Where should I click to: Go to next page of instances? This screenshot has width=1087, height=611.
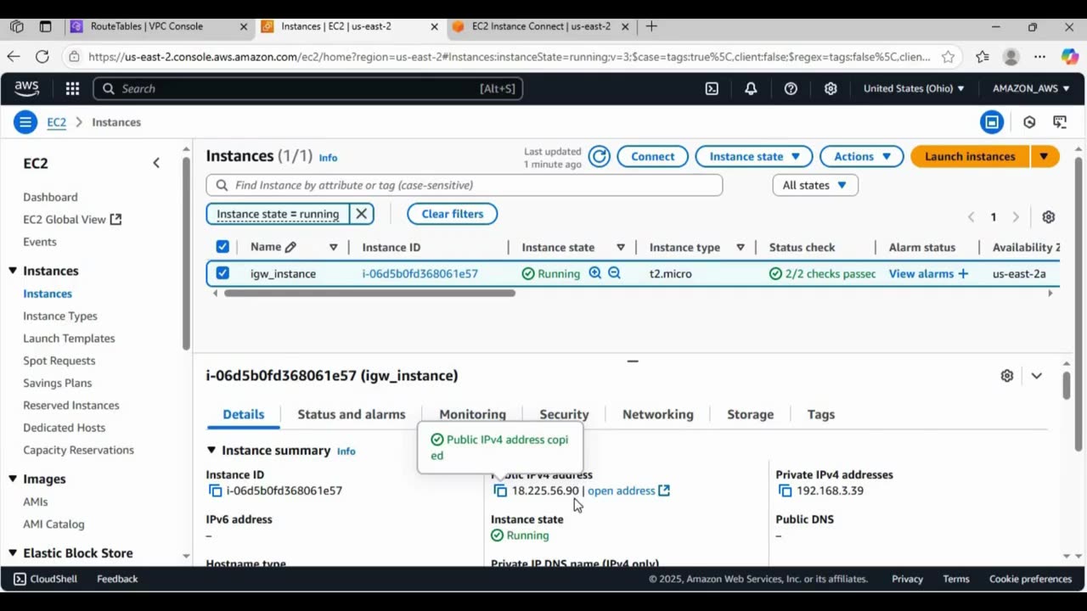pyautogui.click(x=1016, y=217)
